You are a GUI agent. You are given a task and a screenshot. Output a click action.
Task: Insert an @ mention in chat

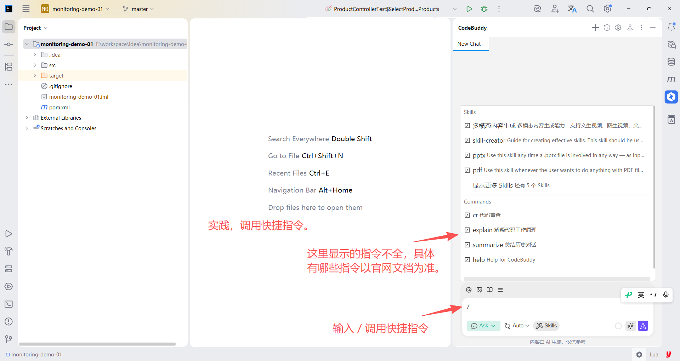(x=469, y=290)
